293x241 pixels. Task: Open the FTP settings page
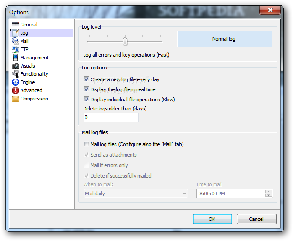tap(24, 49)
